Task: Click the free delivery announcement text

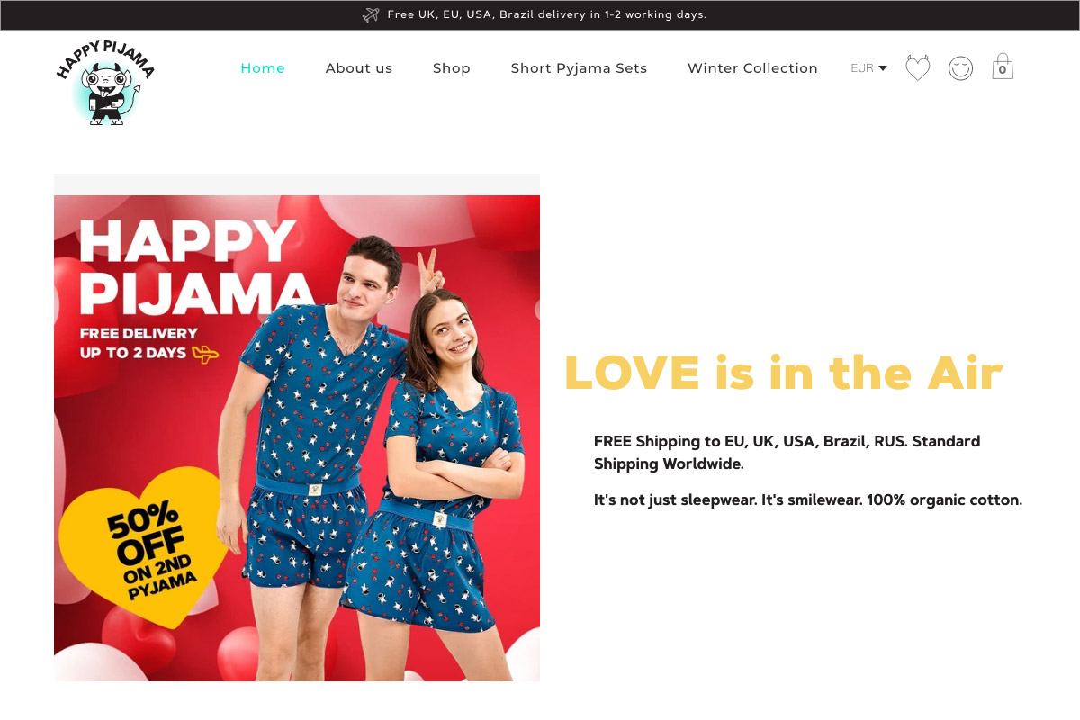Action: (x=547, y=14)
